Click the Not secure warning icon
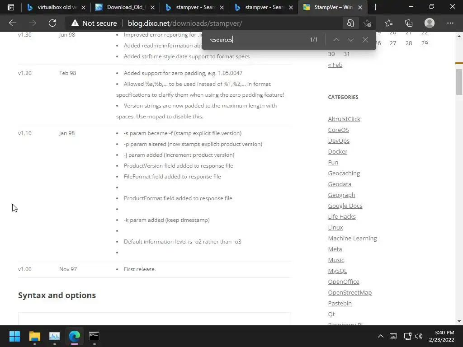 [75, 23]
